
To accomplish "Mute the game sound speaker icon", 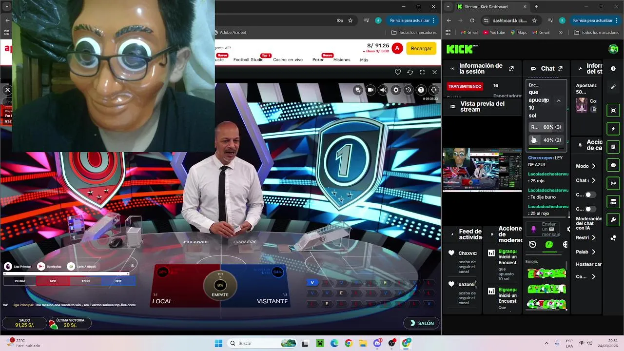I will (383, 90).
